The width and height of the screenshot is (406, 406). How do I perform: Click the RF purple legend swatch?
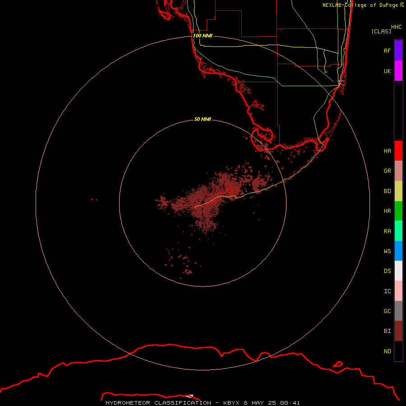point(398,51)
